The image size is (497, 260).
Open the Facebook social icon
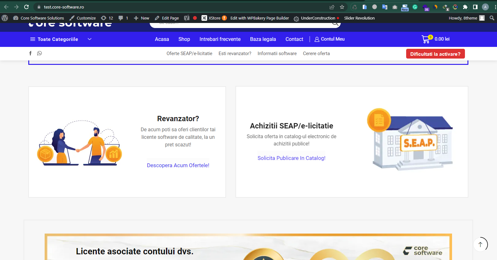tap(30, 53)
